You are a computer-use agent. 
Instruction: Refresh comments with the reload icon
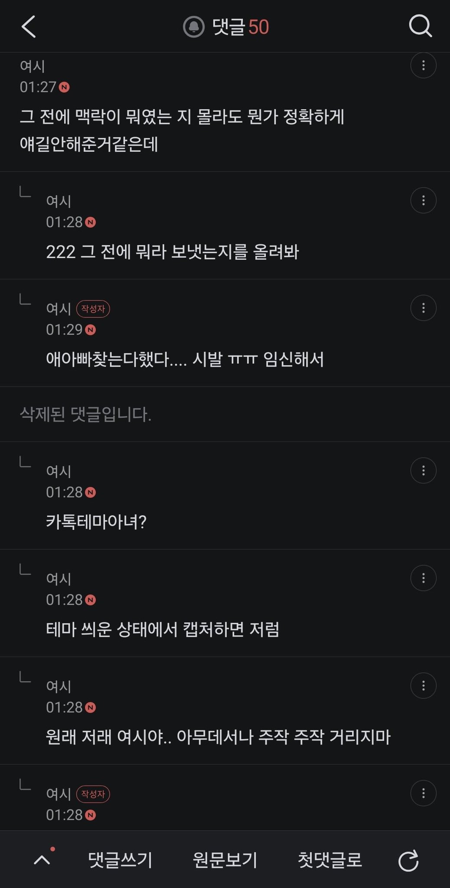coord(408,860)
